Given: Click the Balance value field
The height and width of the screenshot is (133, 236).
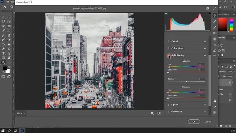Looking at the screenshot, I should (201, 79).
